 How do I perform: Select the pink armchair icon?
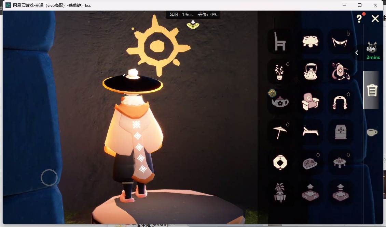click(310, 102)
